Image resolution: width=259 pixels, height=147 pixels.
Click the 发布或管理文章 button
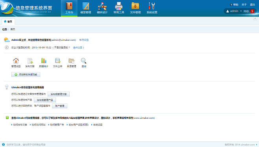click(x=59, y=94)
